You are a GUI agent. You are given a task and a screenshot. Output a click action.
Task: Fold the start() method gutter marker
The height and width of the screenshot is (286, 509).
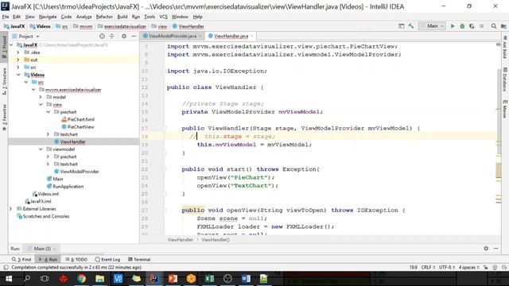pos(165,169)
